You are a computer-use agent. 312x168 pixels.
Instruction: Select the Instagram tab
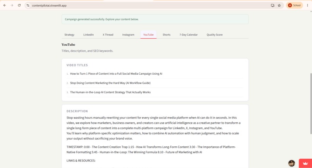pos(128,34)
